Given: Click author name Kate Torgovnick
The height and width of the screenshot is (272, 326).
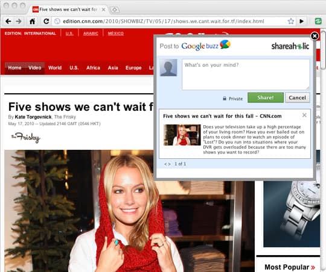Looking at the screenshot, I should coord(33,117).
